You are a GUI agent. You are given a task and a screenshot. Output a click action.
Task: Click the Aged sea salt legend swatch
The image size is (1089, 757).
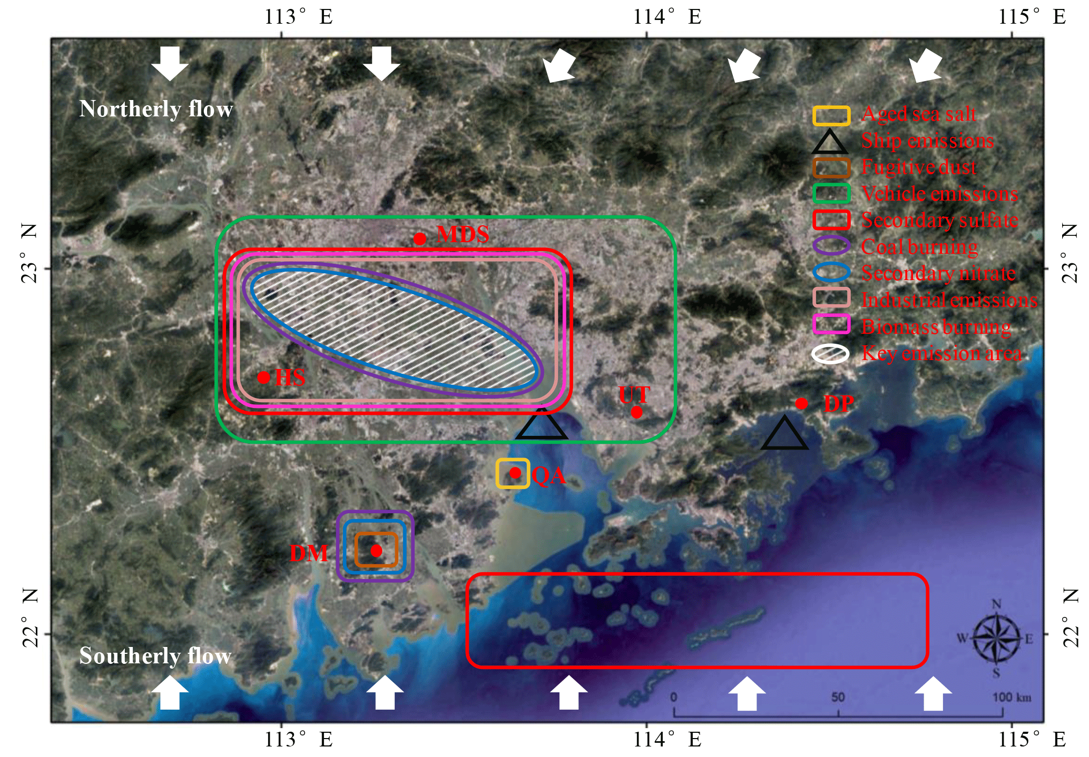[831, 116]
